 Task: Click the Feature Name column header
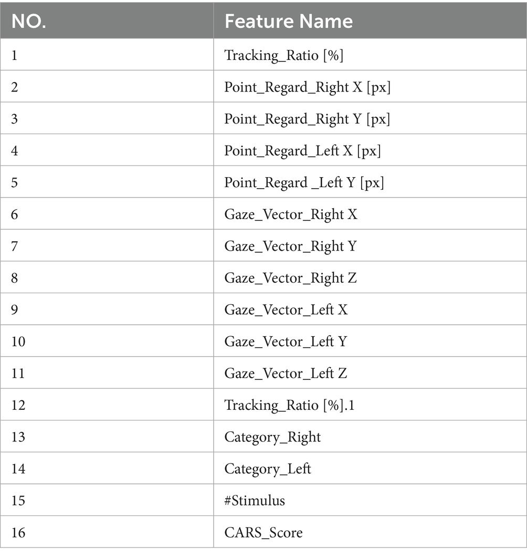coord(288,21)
